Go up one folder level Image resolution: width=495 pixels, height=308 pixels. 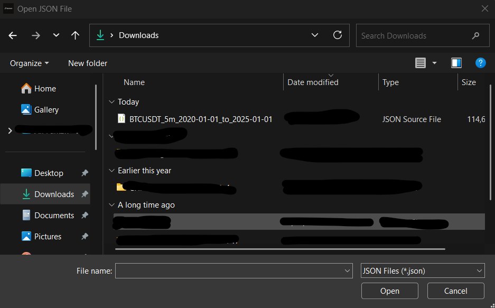75,35
